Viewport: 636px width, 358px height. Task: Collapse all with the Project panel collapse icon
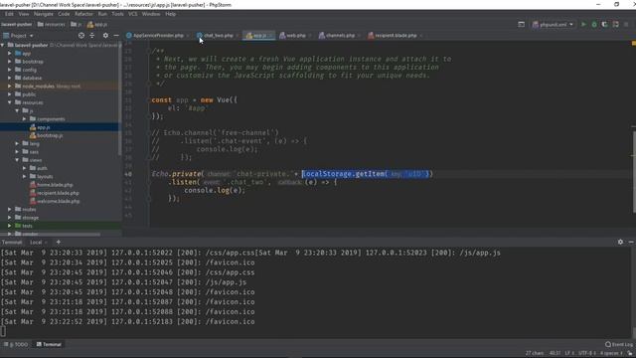92,36
